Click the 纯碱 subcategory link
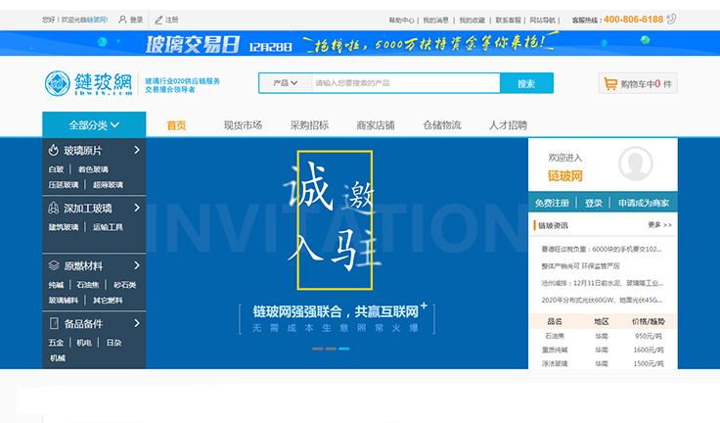Screen dimensions: 720x423 [56, 285]
